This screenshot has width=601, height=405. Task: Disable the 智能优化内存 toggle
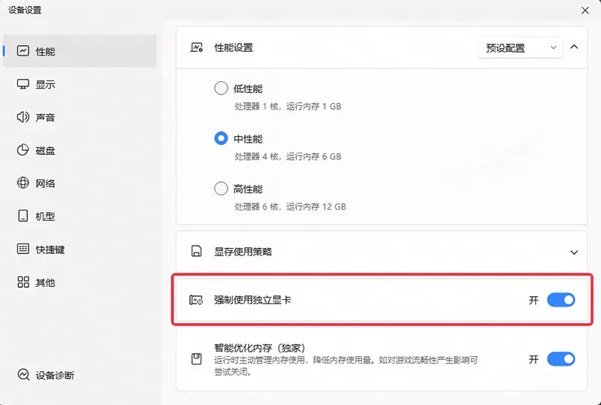[x=560, y=359]
